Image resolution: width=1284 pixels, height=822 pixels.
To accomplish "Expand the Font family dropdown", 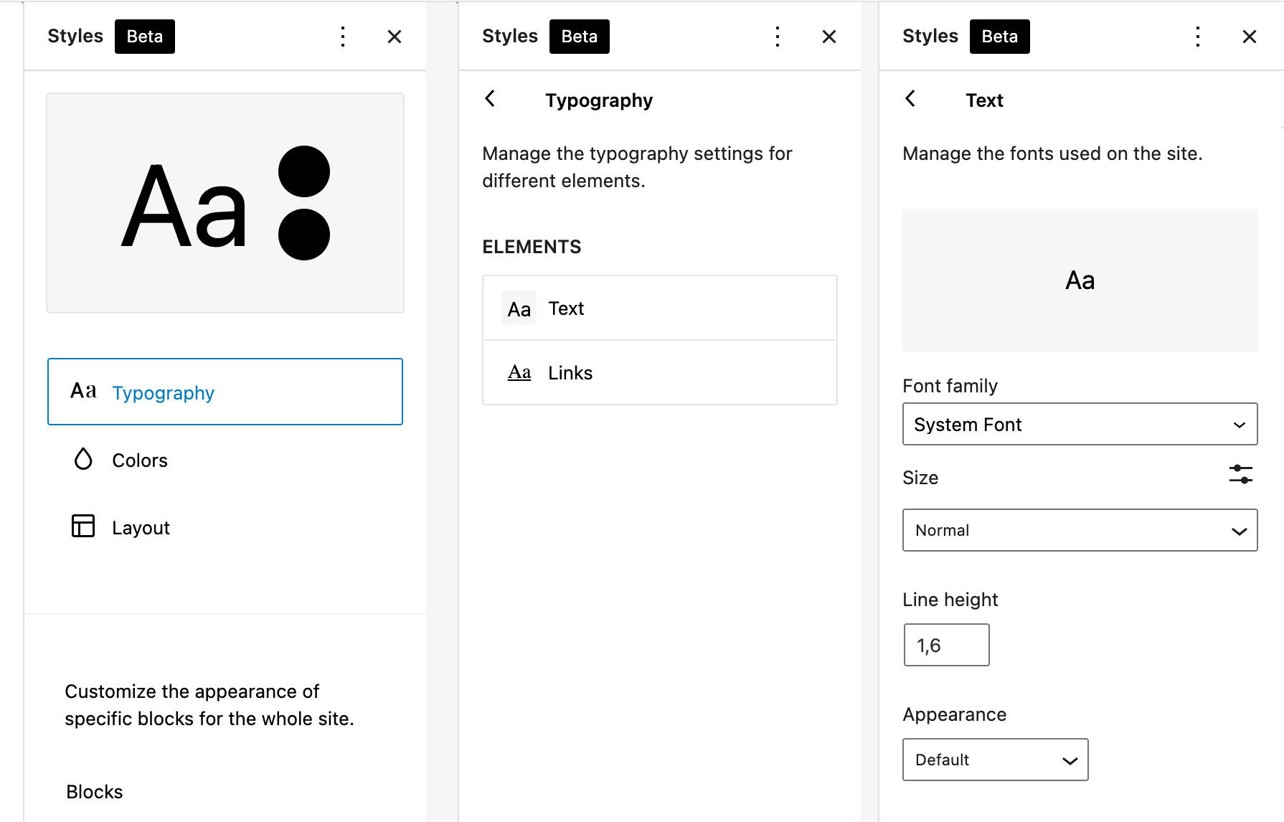I will [x=1079, y=425].
